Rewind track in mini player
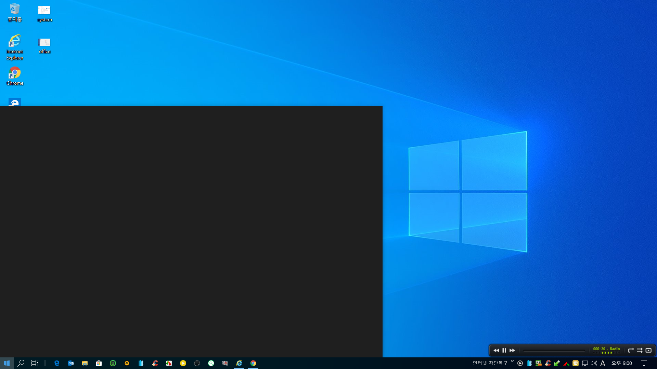Image resolution: width=657 pixels, height=369 pixels. 496,351
